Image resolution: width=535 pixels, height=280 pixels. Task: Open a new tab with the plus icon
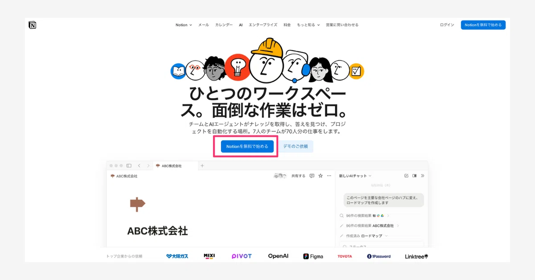point(202,166)
